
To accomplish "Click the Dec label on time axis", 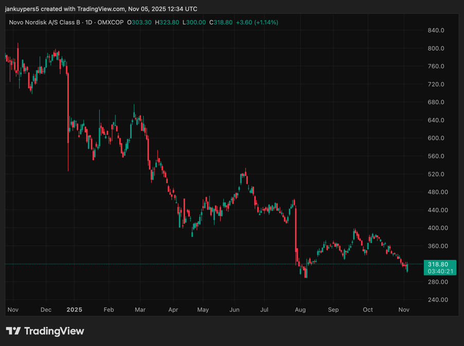I will (x=46, y=309).
